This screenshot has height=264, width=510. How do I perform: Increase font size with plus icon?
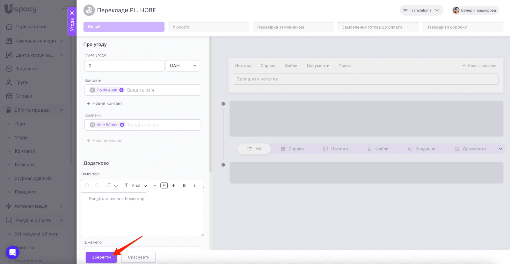(174, 185)
